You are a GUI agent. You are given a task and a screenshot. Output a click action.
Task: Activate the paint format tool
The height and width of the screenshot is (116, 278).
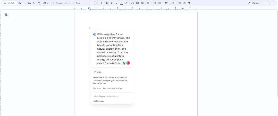pyautogui.click(x=39, y=3)
